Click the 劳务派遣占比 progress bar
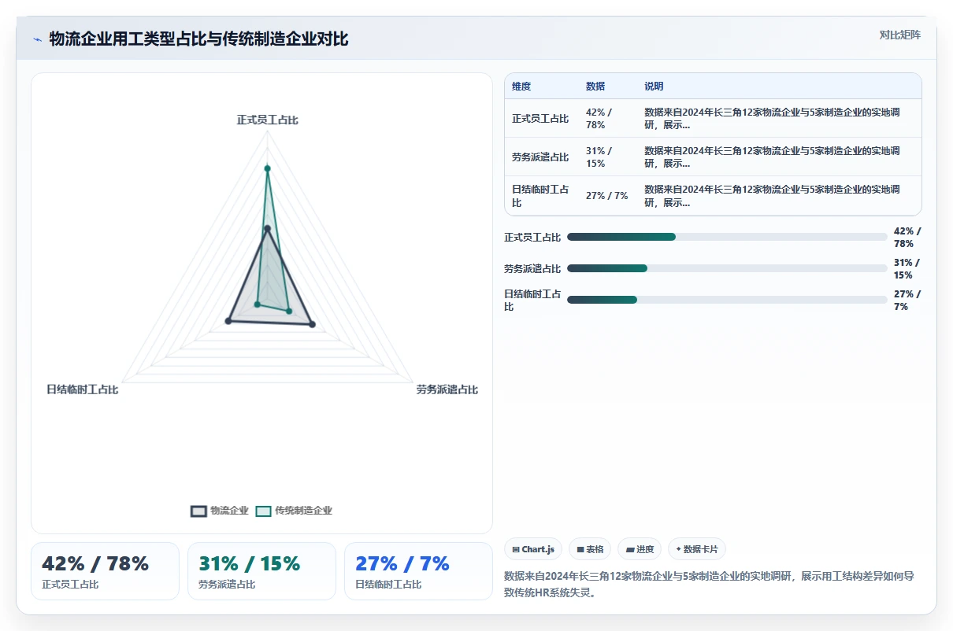The width and height of the screenshot is (953, 631). pos(727,268)
